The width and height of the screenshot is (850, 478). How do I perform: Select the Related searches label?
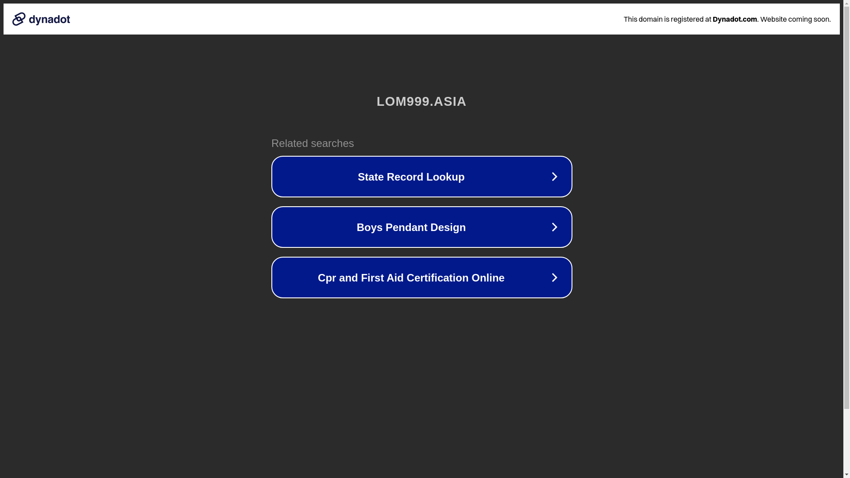click(313, 143)
